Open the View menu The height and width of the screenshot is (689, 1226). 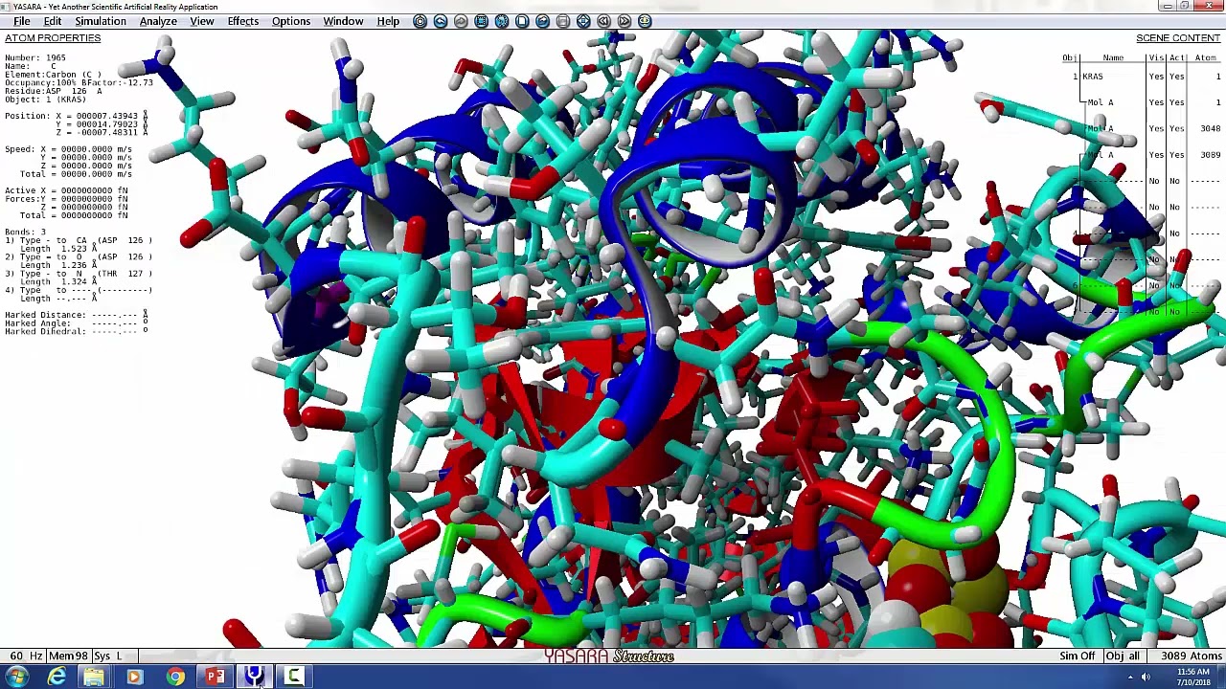[201, 21]
